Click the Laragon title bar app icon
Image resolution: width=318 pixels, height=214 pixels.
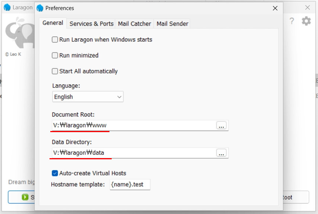(7, 7)
